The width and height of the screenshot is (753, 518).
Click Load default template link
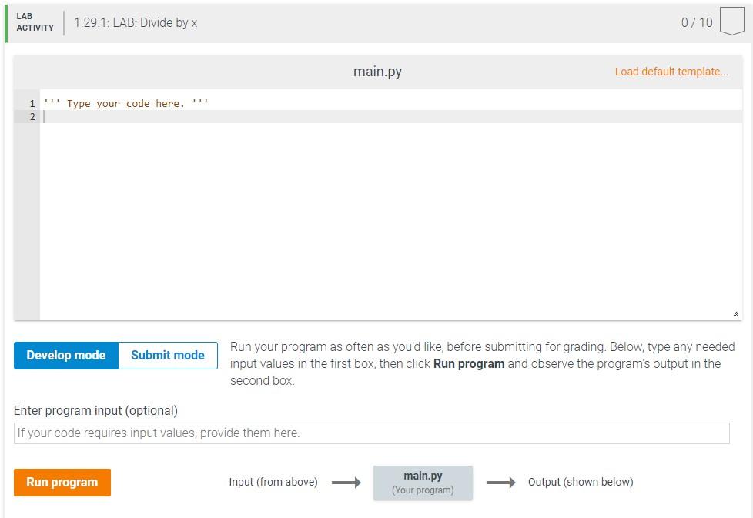tap(671, 72)
